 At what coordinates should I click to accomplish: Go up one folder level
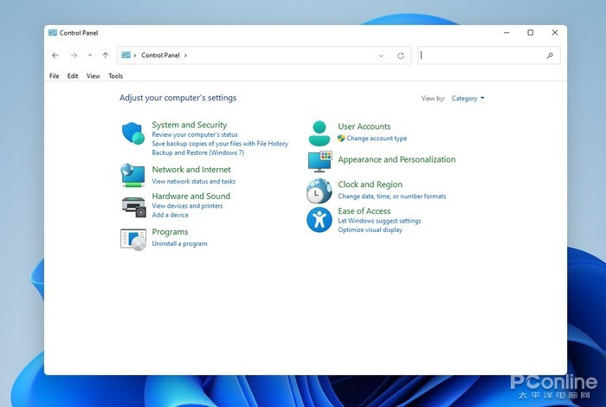coord(106,55)
